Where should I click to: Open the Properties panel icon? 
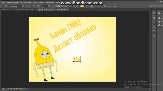click(x=159, y=13)
